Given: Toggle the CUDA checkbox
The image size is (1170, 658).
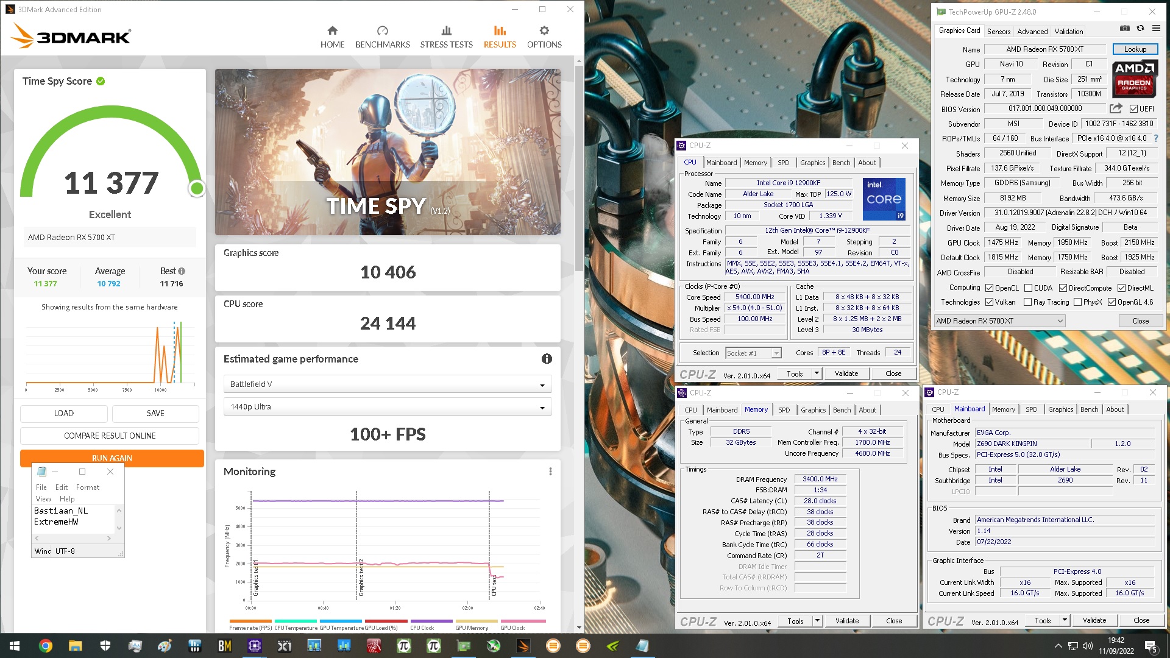Looking at the screenshot, I should coord(1028,288).
